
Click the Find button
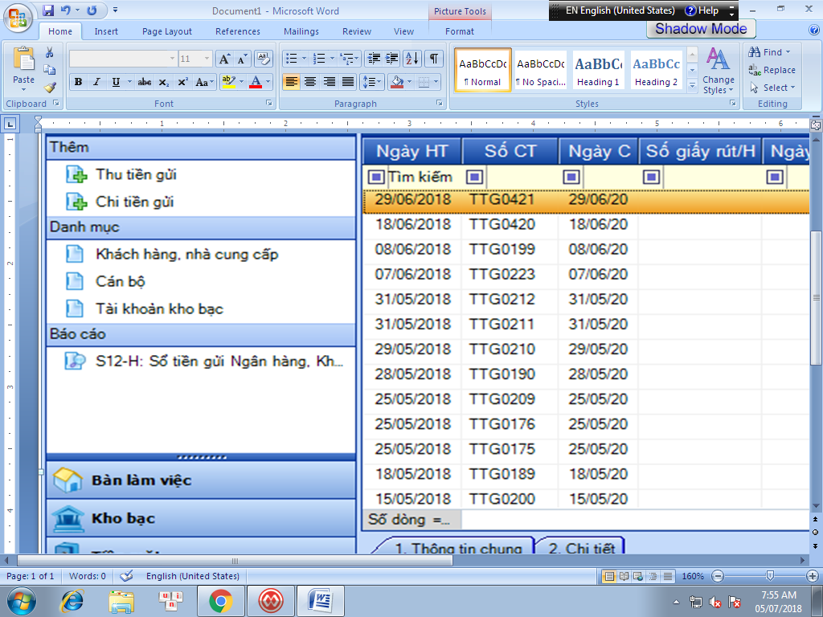769,52
